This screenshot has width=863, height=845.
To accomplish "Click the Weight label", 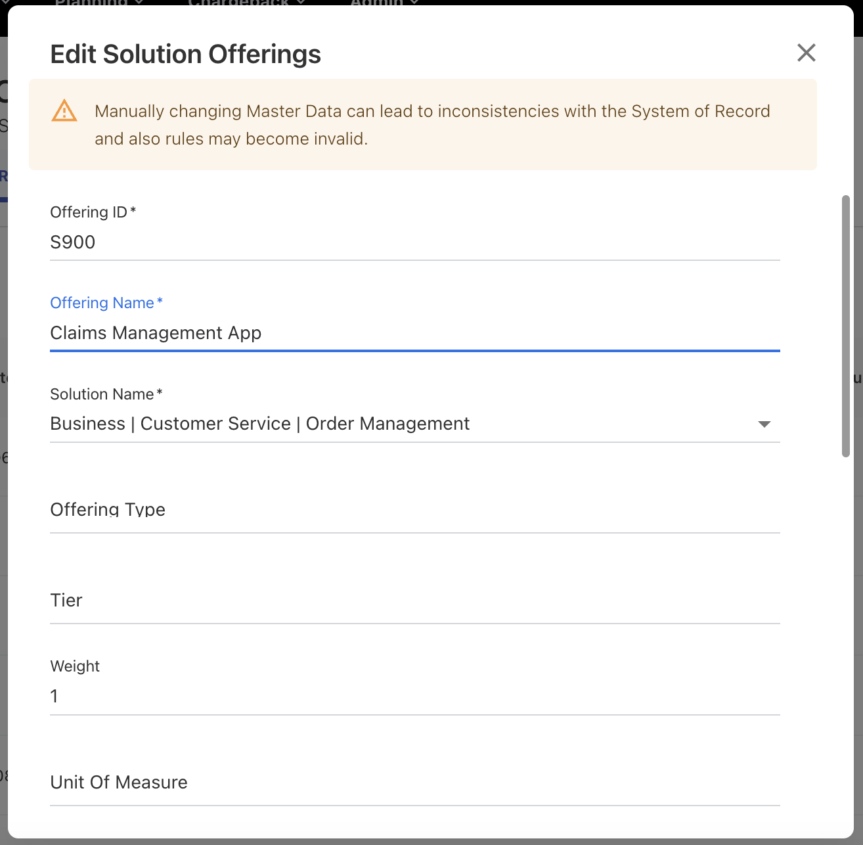I will pyautogui.click(x=75, y=666).
